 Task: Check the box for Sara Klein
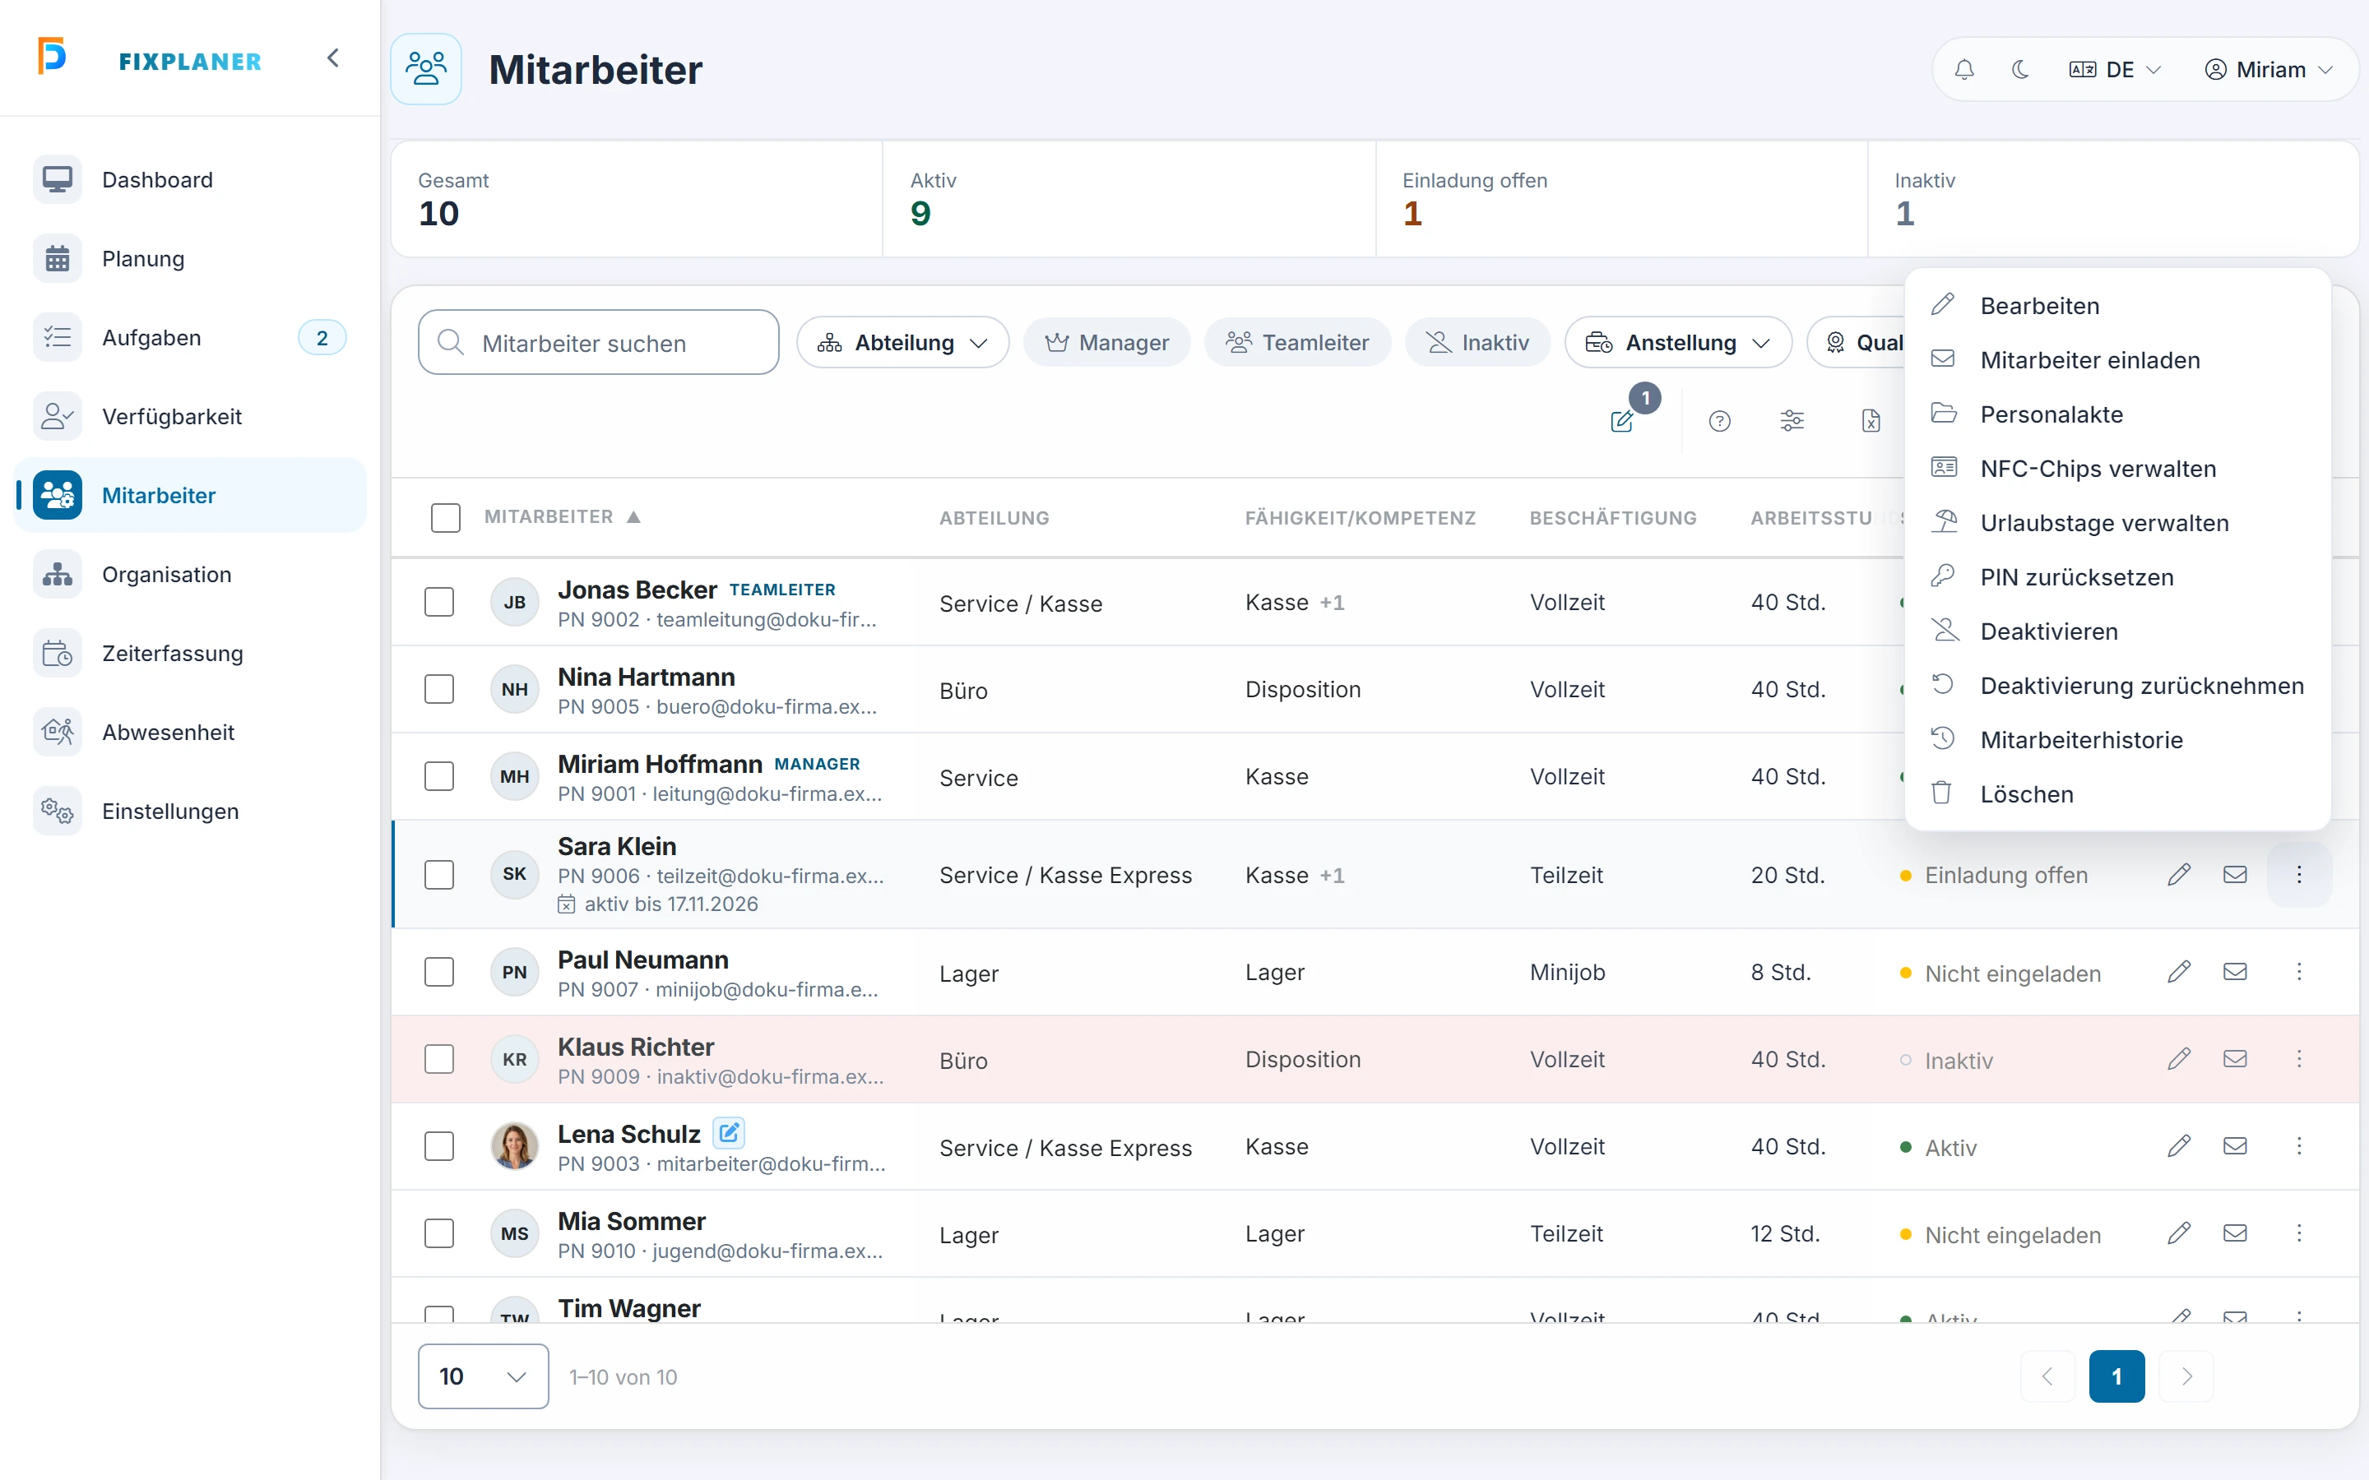(439, 874)
